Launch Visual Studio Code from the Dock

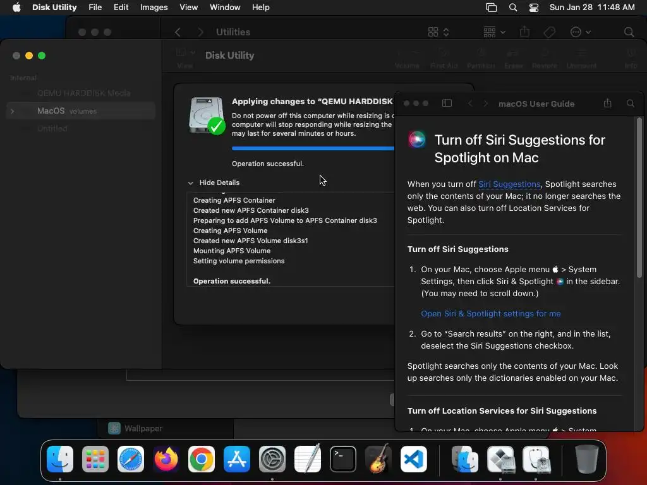tap(414, 459)
